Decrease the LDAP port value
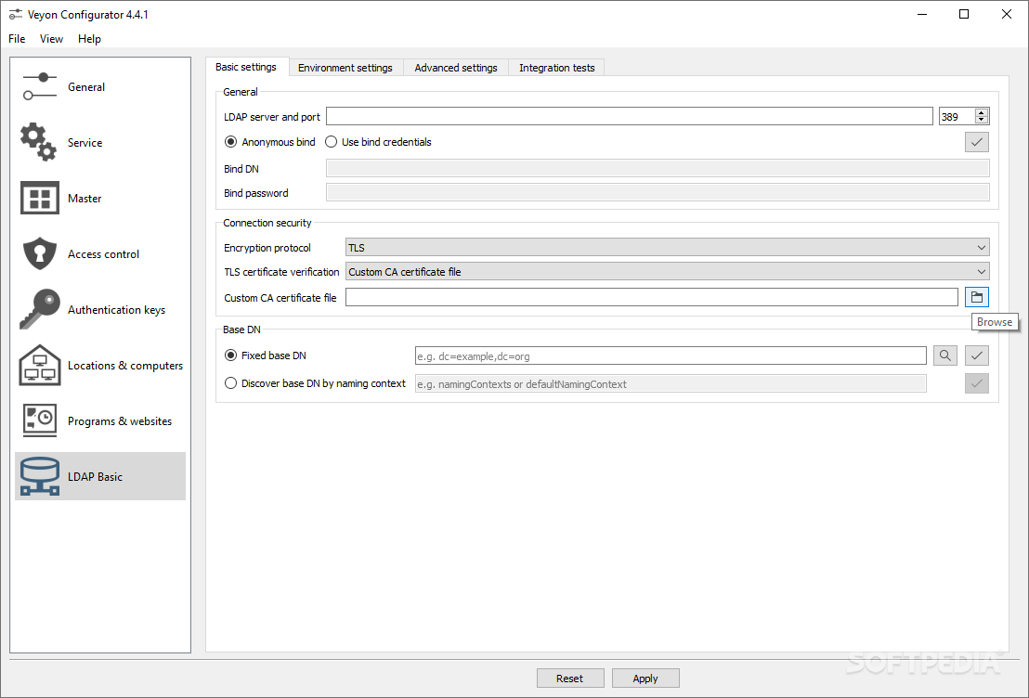The image size is (1029, 698). click(981, 120)
